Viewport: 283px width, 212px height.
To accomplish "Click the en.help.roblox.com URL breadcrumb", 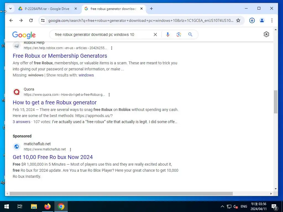I will click(x=65, y=48).
